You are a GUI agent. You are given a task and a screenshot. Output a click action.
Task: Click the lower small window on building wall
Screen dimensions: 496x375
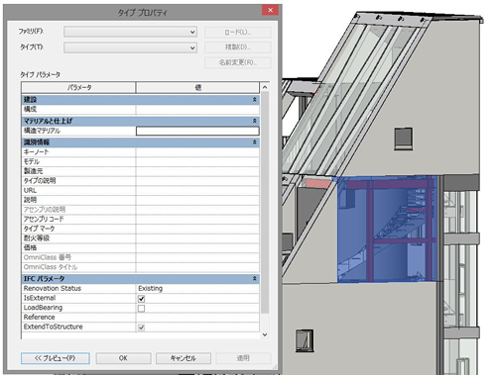pos(305,340)
